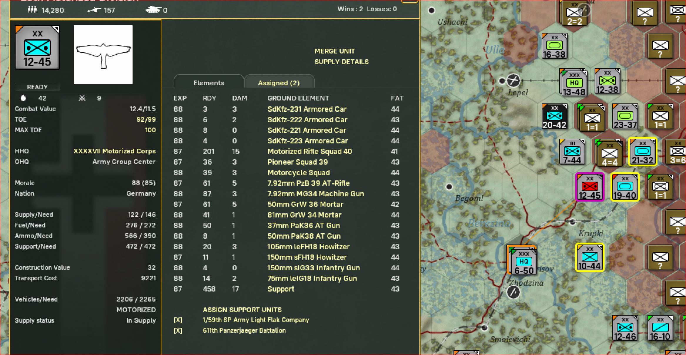Viewport: 686px width, 355px height.
Task: Toggle checkbox for 611th Panzerjaeger Battalion
Action: 178,331
